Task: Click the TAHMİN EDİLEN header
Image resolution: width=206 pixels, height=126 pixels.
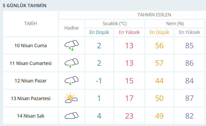Action: tap(154, 15)
